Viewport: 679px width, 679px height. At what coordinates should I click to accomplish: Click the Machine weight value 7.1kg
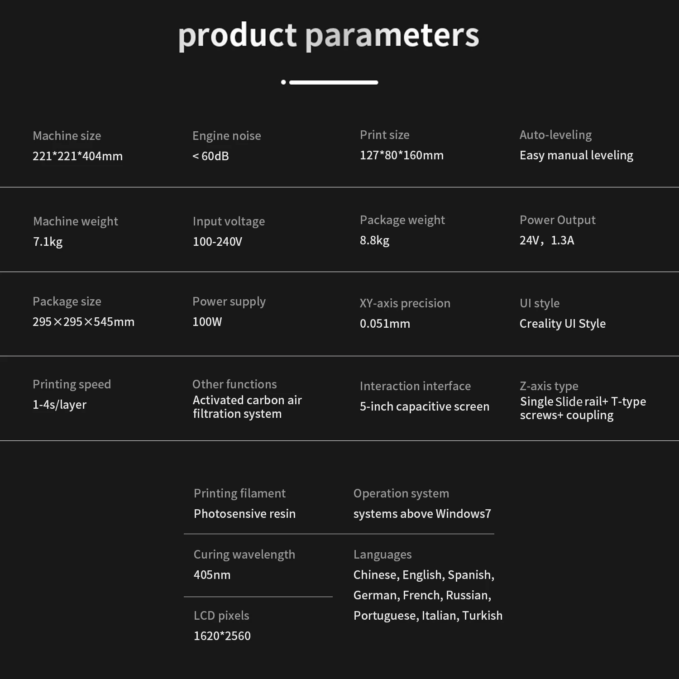48,242
